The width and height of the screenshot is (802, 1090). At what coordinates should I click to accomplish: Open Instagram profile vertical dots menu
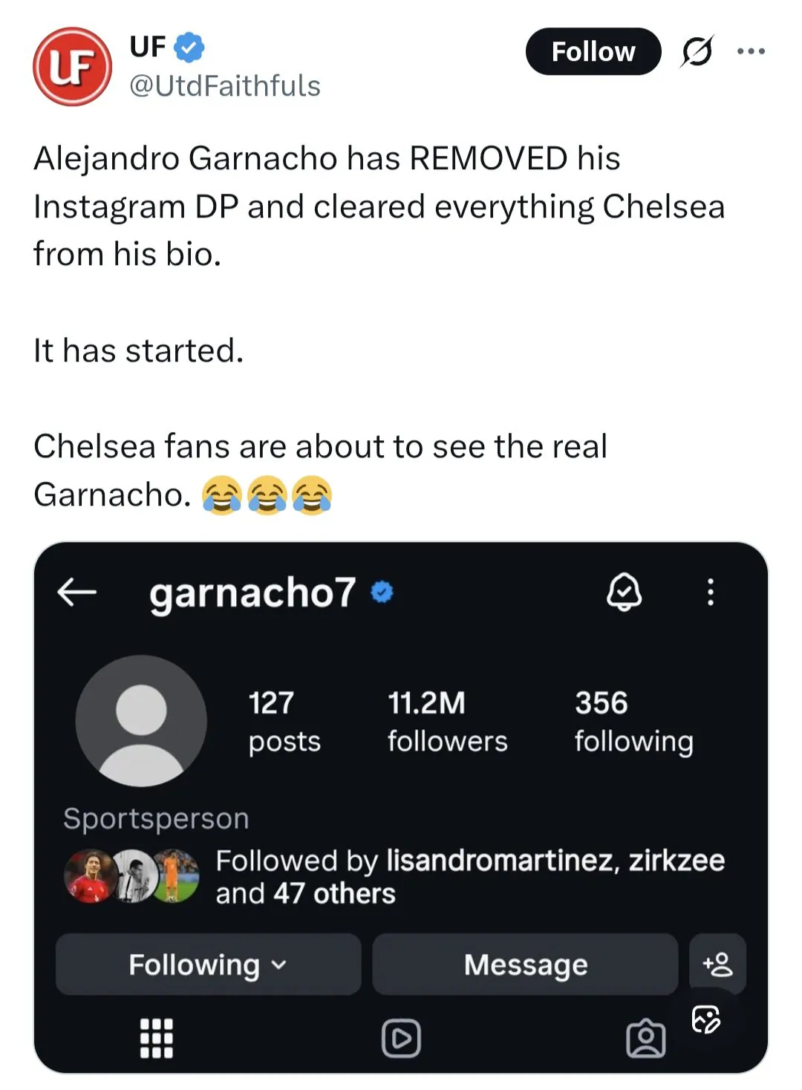pyautogui.click(x=711, y=592)
